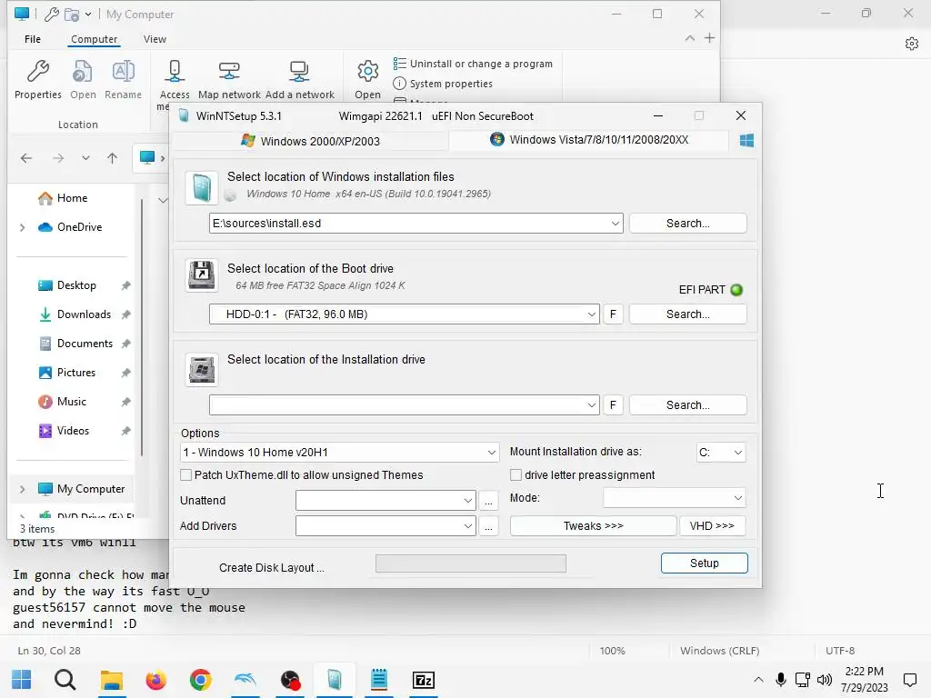Image resolution: width=931 pixels, height=698 pixels.
Task: Click Search for Boot drive
Action: click(687, 314)
